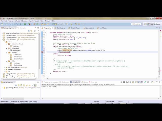Expand the LayoutManagers2 project node
This screenshot has height=121, width=162.
point(2,38)
